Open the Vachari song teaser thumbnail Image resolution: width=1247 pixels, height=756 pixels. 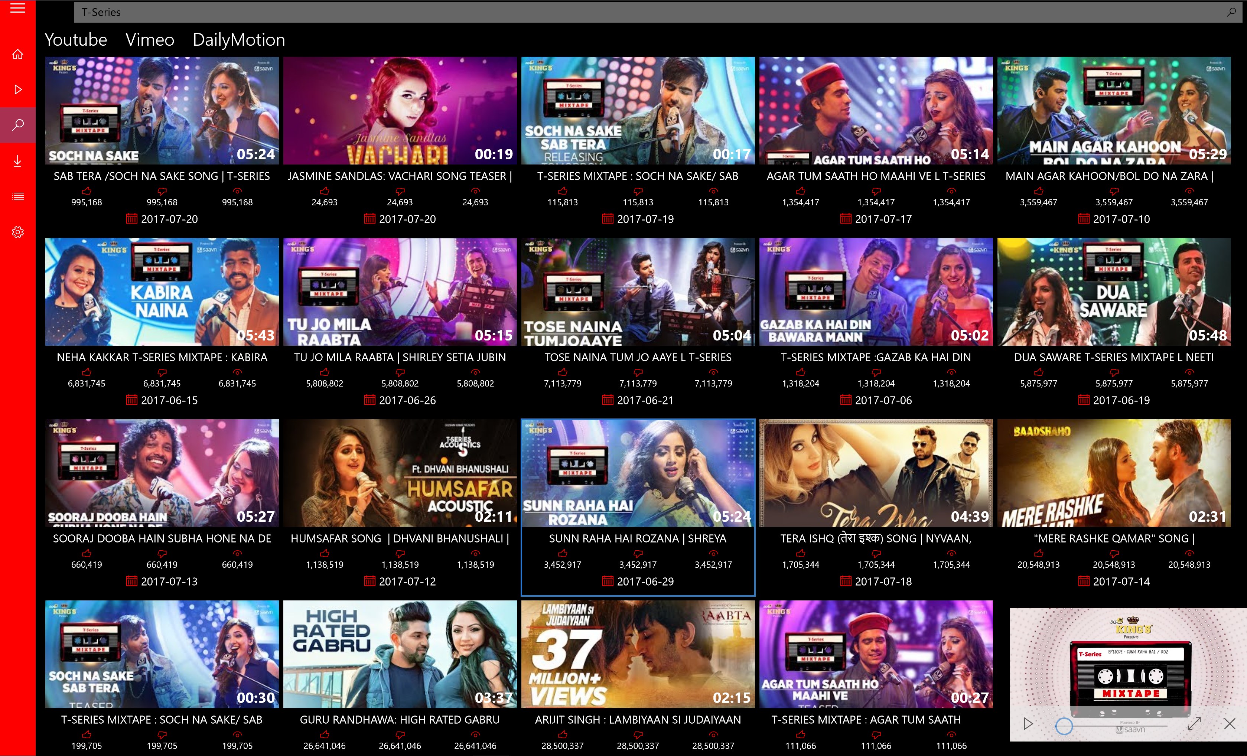pos(399,110)
